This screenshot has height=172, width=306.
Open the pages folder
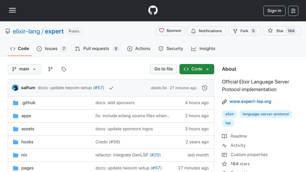27,168
